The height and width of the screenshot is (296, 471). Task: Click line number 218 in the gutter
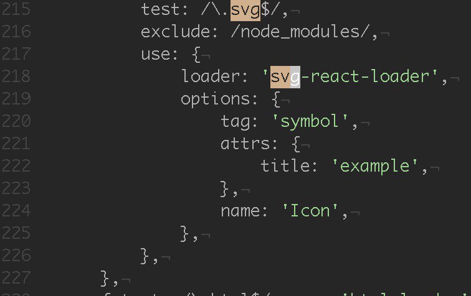pyautogui.click(x=16, y=76)
